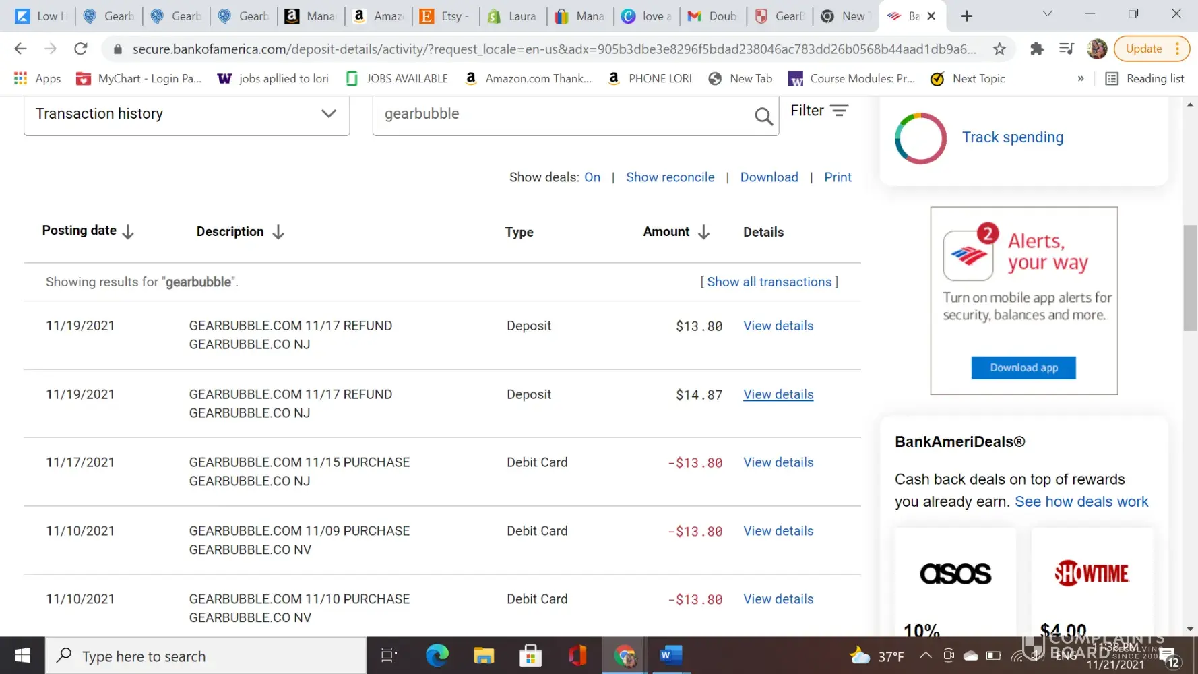Open a new browser tab with plus
Screen dimensions: 1198x674
click(x=967, y=16)
